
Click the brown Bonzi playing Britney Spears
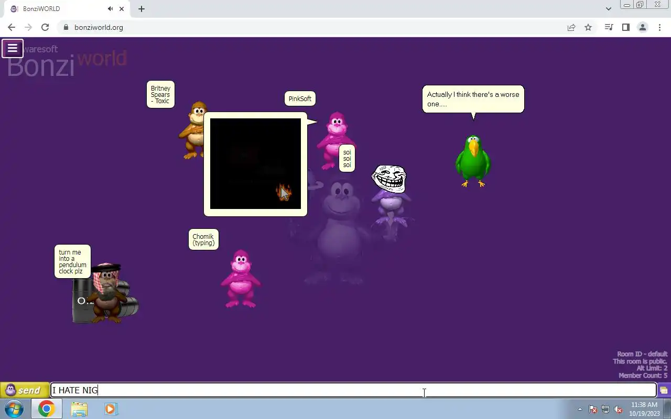(x=193, y=130)
